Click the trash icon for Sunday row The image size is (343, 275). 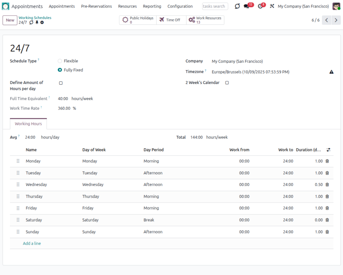click(327, 232)
